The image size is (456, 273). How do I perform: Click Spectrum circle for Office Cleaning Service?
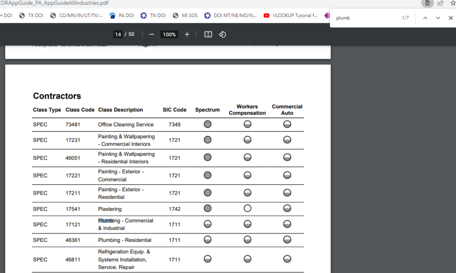pos(208,124)
